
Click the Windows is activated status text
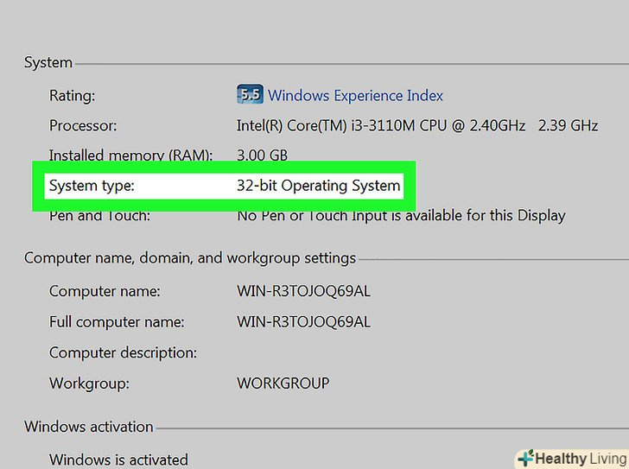tap(118, 459)
